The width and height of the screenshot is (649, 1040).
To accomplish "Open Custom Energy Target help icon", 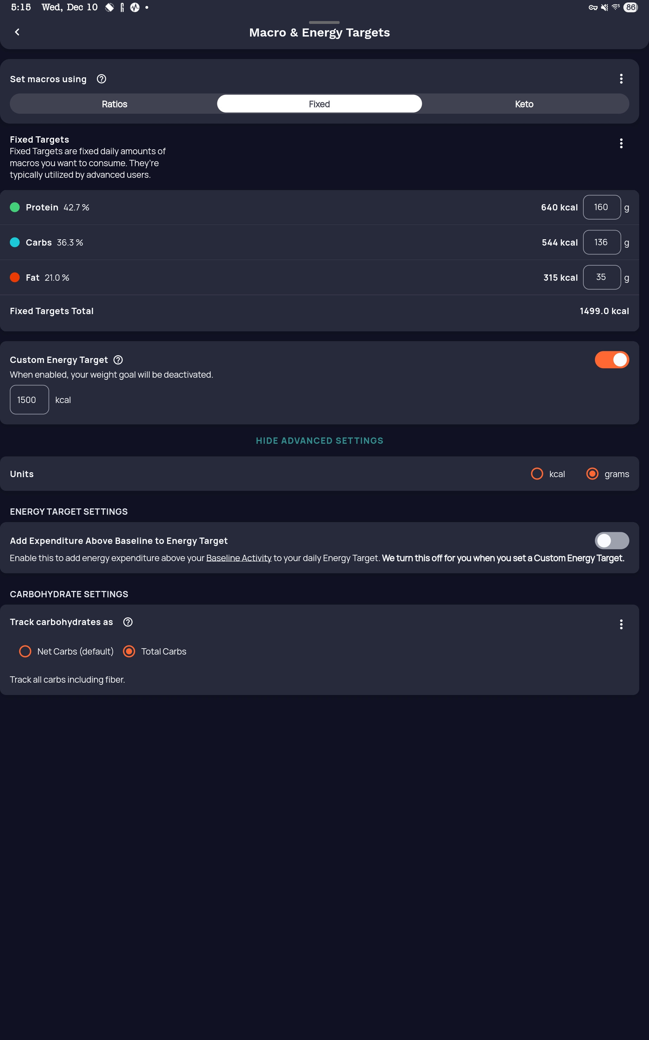I will [118, 360].
